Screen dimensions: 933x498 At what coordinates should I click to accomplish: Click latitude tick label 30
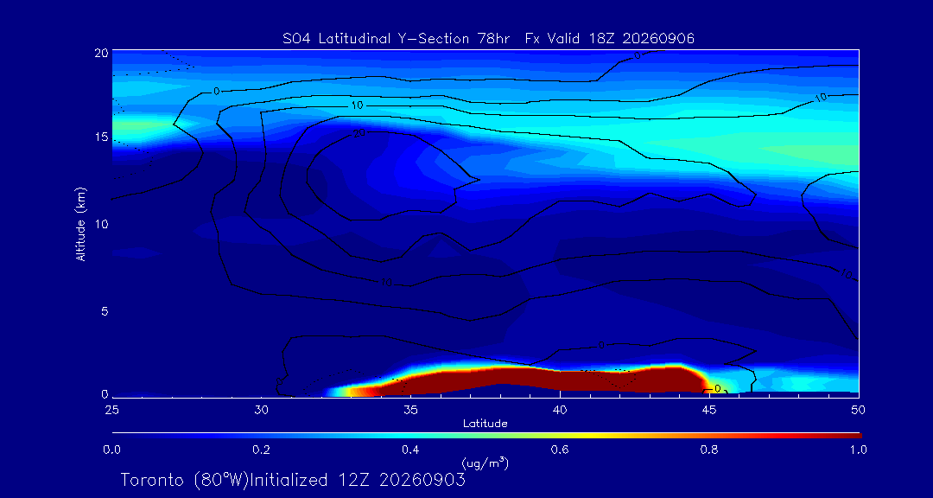[x=261, y=410]
